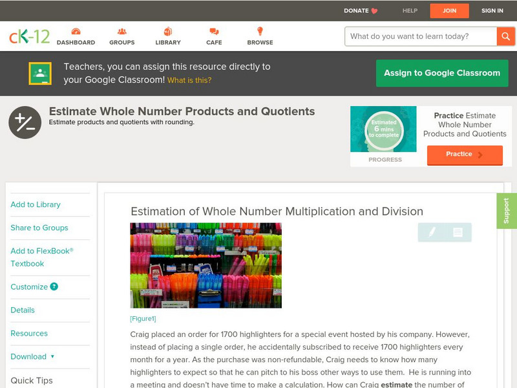This screenshot has width=517, height=388.
Task: Open the Library backpack icon
Action: [x=167, y=30]
